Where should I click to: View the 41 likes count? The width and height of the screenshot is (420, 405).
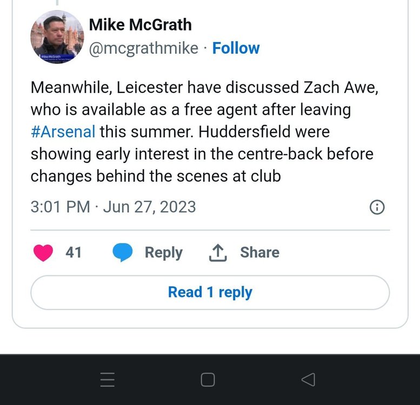pyautogui.click(x=74, y=252)
